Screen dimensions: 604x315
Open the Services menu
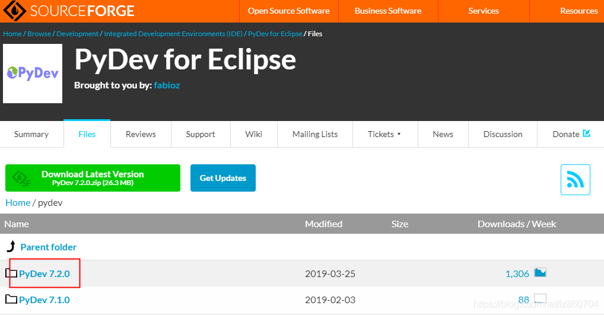pos(484,11)
